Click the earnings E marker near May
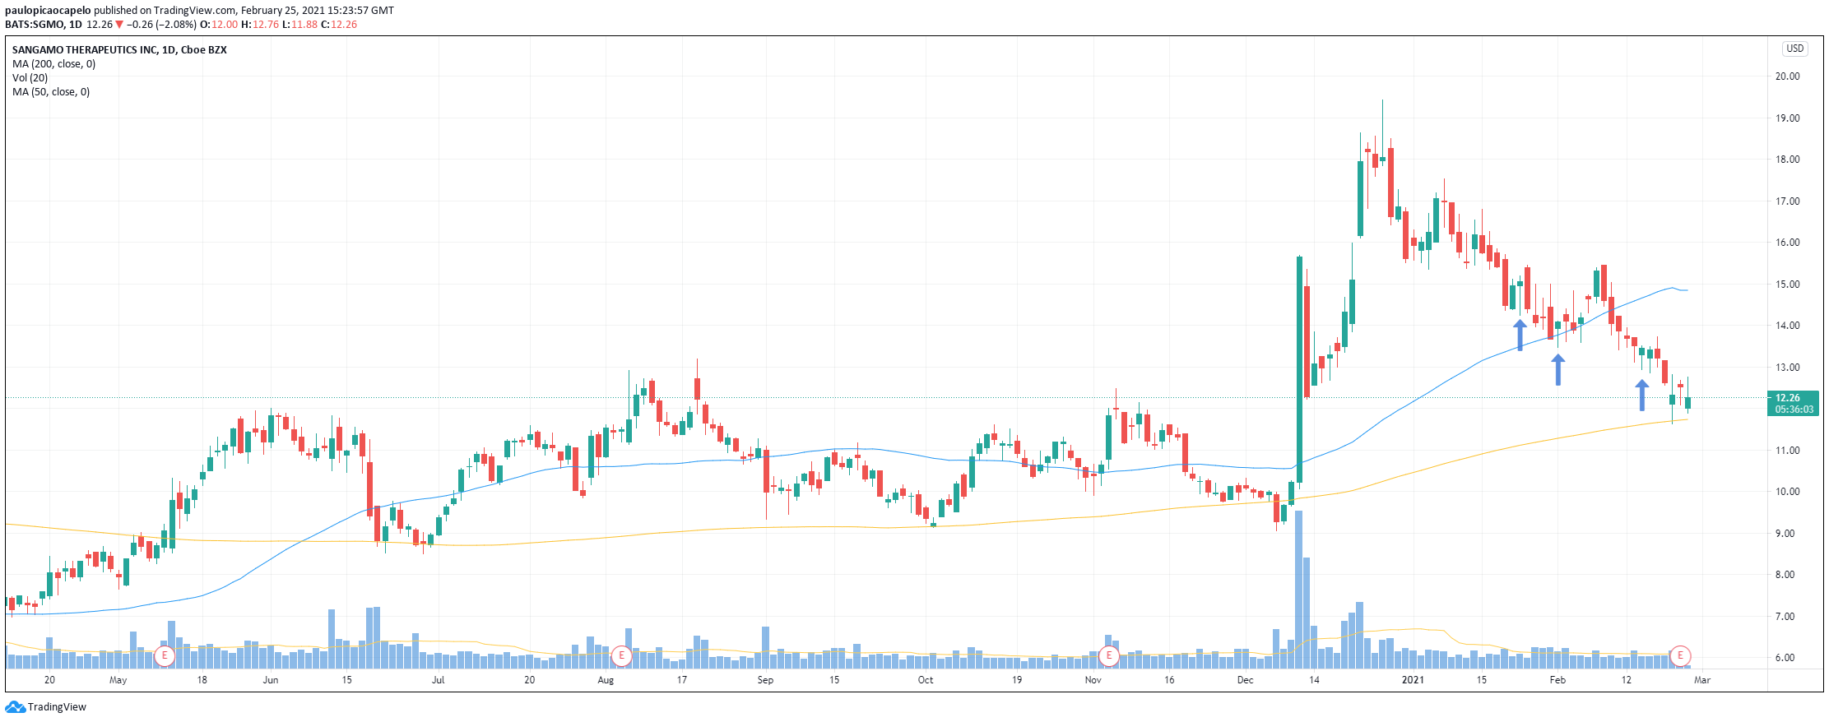Image resolution: width=1829 pixels, height=722 pixels. 165,655
